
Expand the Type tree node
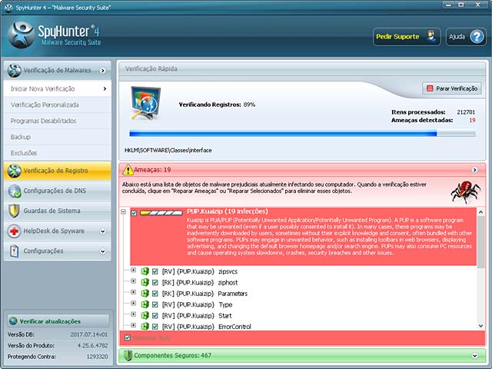click(x=133, y=303)
